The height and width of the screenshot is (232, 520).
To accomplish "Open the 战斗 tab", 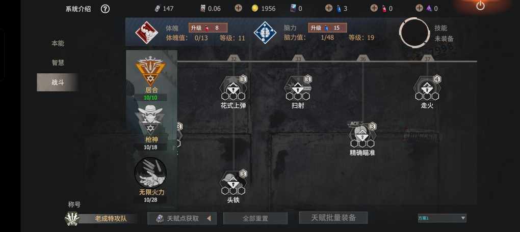I will 58,82.
